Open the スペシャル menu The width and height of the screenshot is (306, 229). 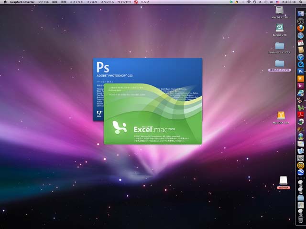107,2
